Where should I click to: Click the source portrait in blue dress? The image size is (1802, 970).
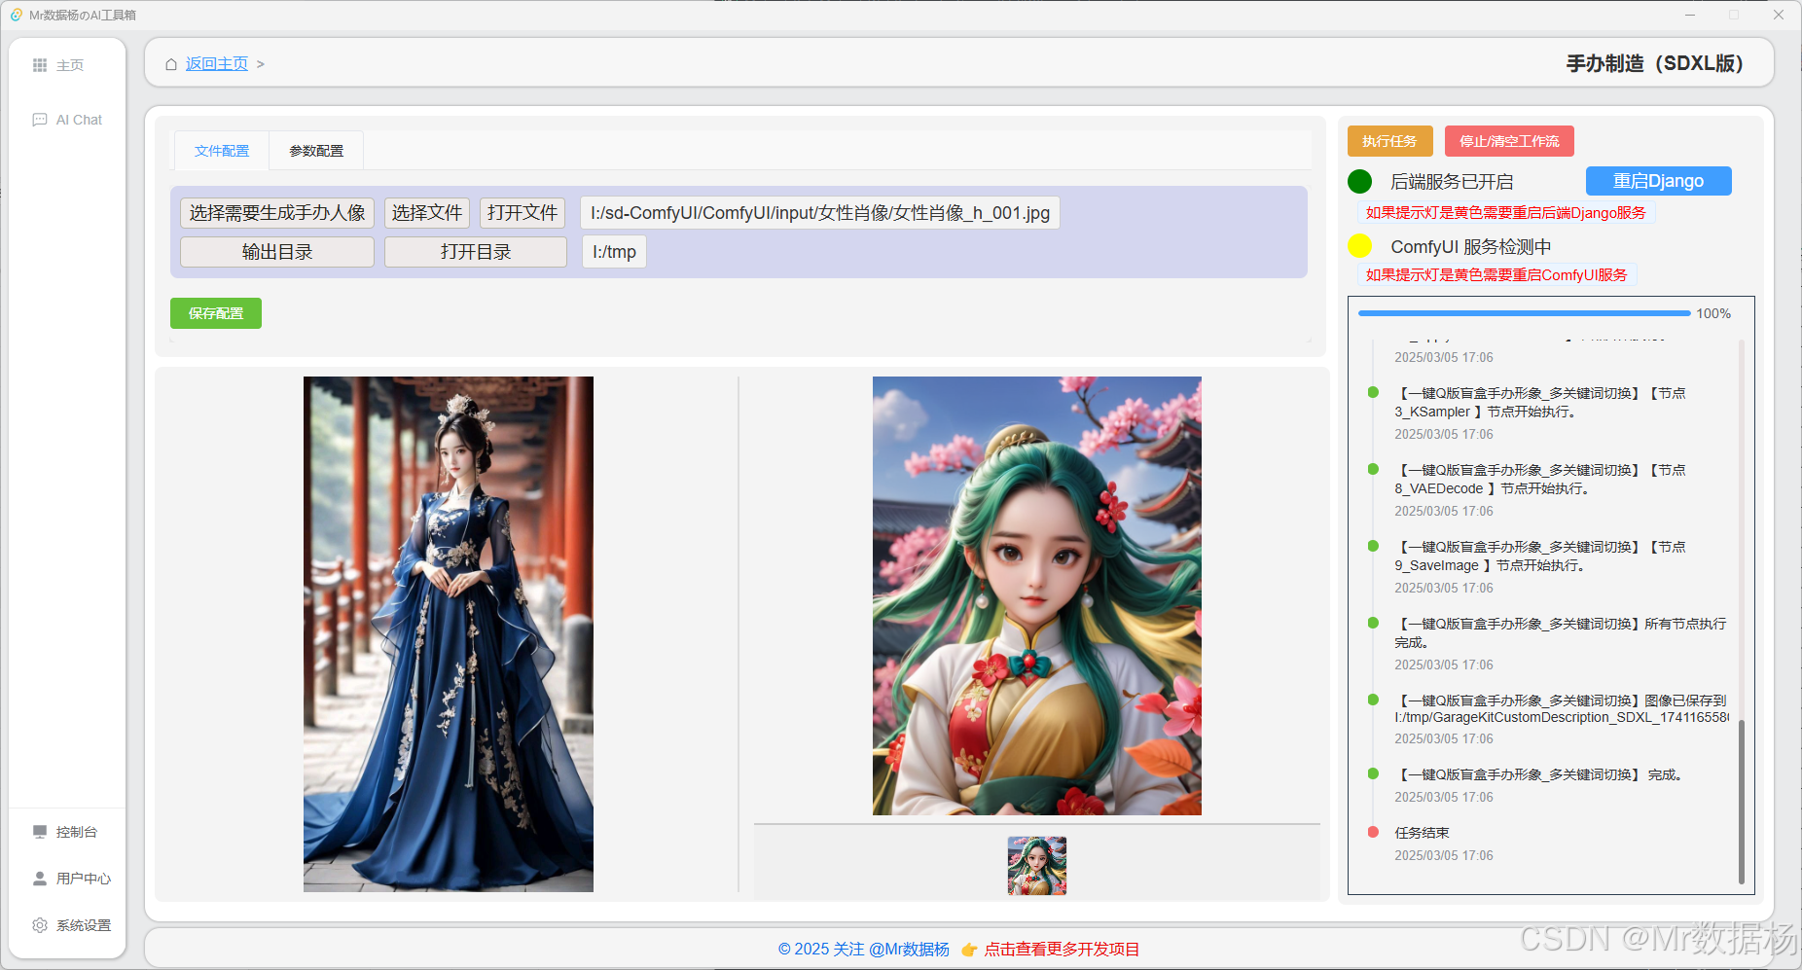449,634
